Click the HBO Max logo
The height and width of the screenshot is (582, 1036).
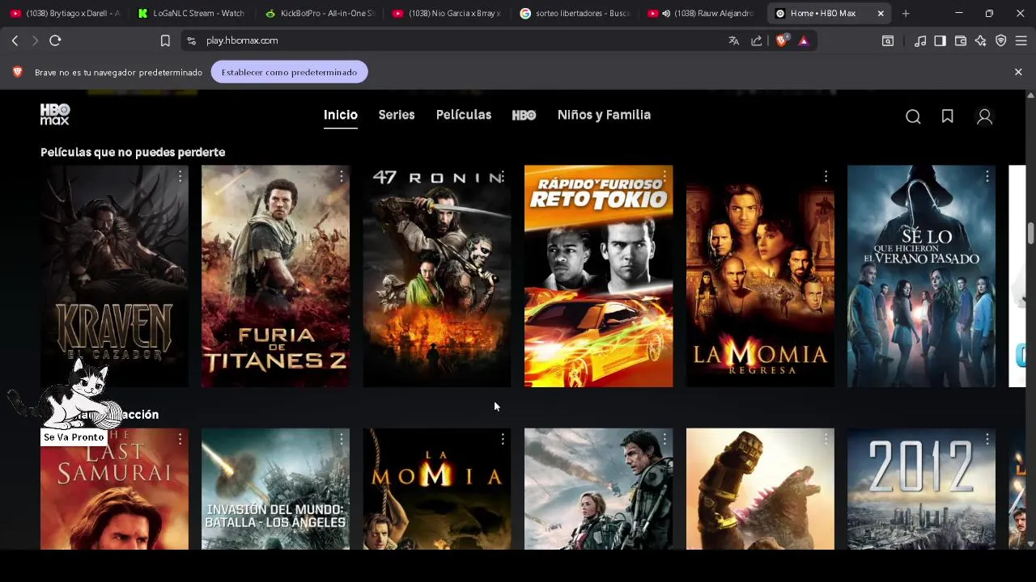tap(55, 115)
